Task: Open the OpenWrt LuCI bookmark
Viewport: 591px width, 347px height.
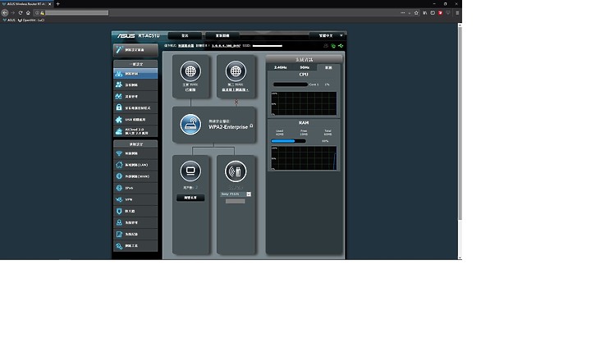Action: (31, 20)
